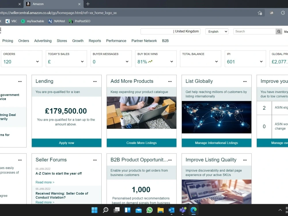Open the Performance menu
Image resolution: width=288 pixels, height=216 pixels.
pyautogui.click(x=116, y=41)
